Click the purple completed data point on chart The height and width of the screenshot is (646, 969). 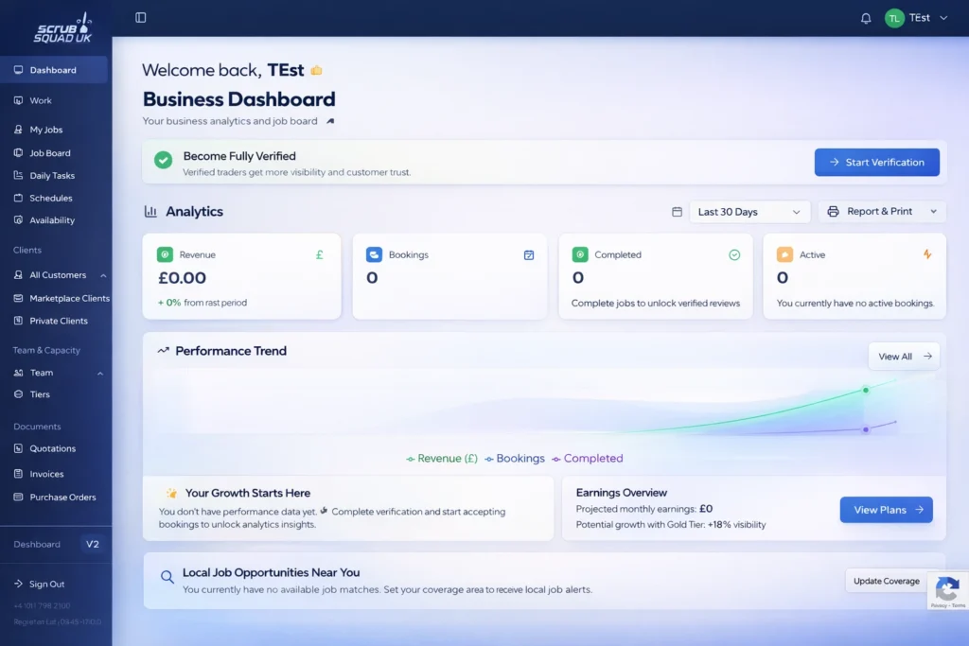point(865,429)
